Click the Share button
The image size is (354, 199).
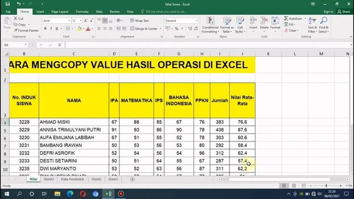(x=343, y=12)
